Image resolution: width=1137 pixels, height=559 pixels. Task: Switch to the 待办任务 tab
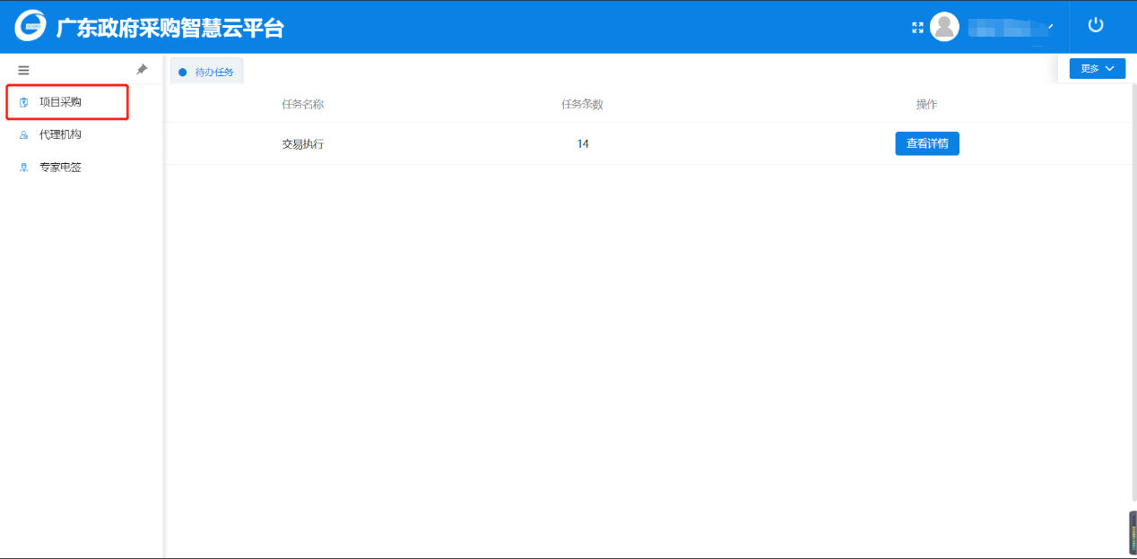tap(213, 72)
